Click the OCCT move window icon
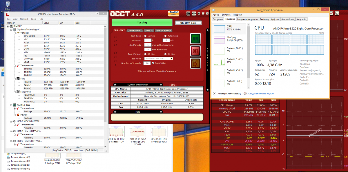 point(194,13)
